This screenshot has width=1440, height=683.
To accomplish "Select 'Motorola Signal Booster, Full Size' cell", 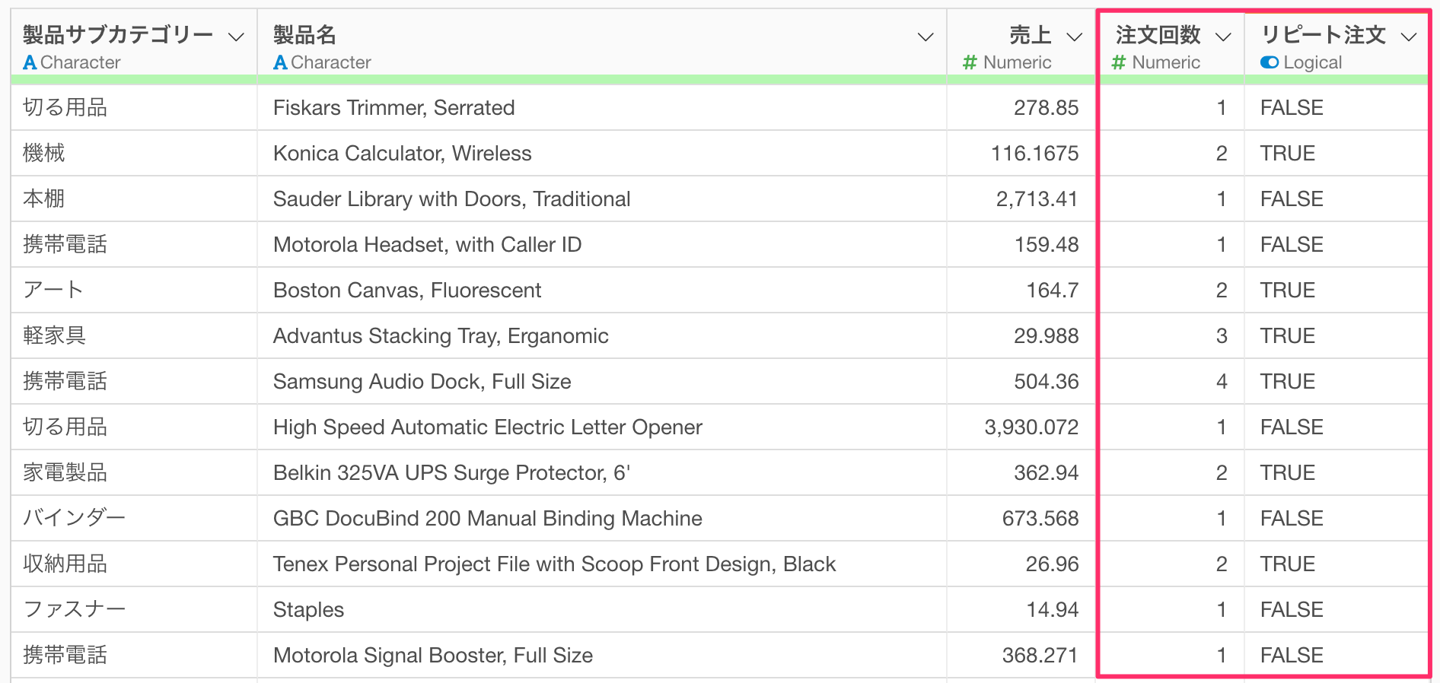I will pyautogui.click(x=602, y=656).
